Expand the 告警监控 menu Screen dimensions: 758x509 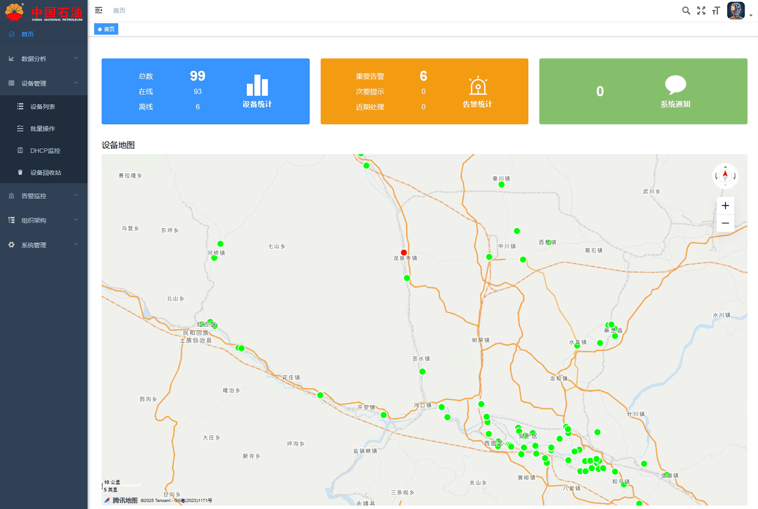tap(44, 196)
